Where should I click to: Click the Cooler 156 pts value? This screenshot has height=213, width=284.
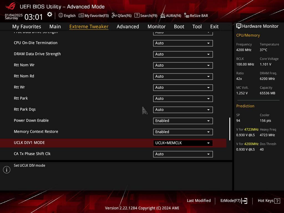tap(265, 121)
